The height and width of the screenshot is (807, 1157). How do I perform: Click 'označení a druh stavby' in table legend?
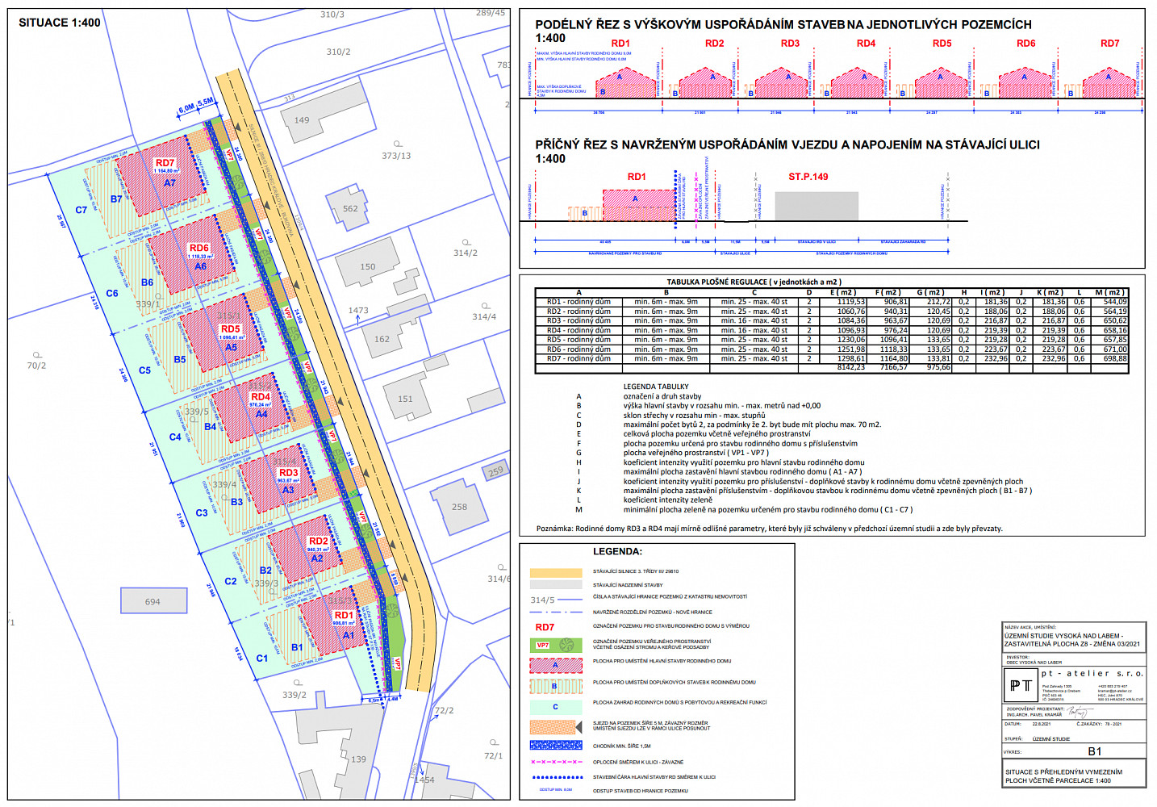click(x=662, y=396)
